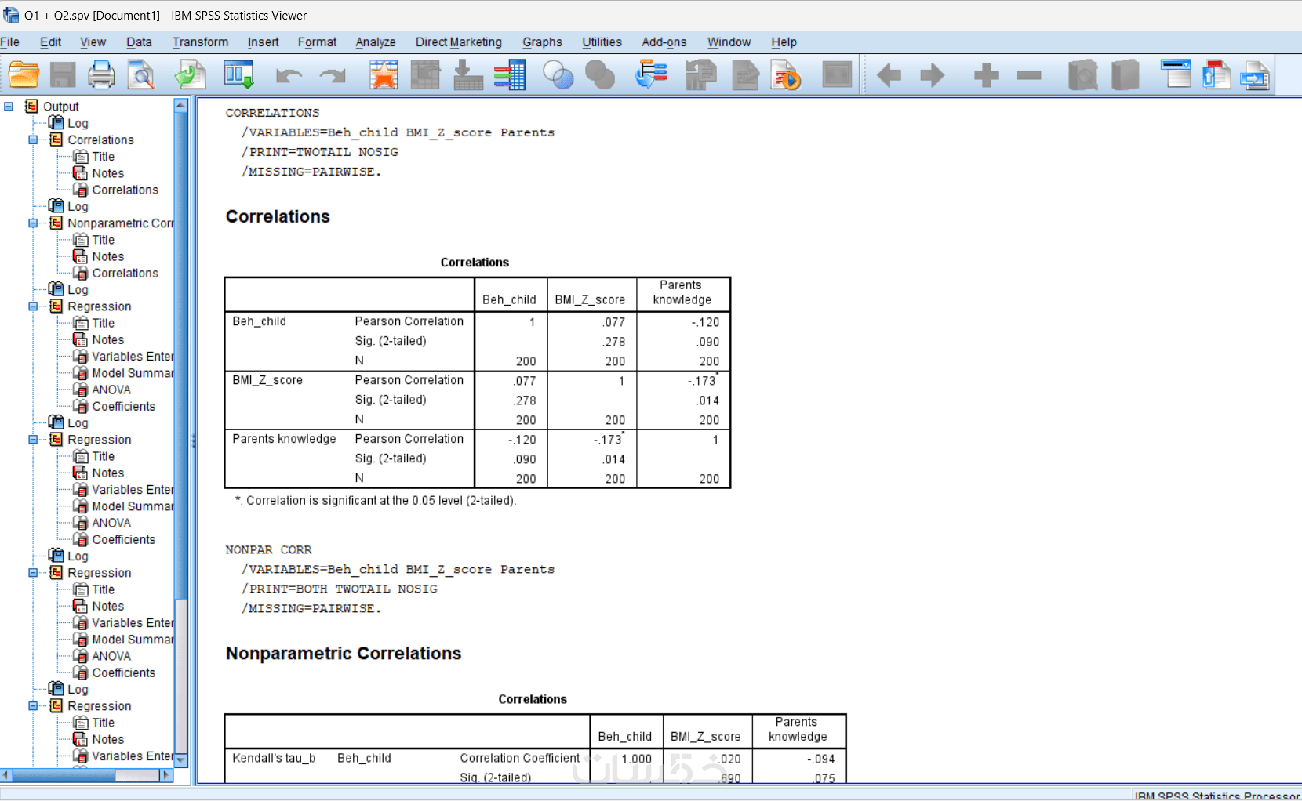Click the outline pane horizontal scrollbar thumb
Screen dimensions: 1302x801
pyautogui.click(x=65, y=775)
